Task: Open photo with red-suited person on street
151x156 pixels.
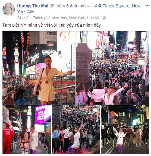Action: click(27, 130)
